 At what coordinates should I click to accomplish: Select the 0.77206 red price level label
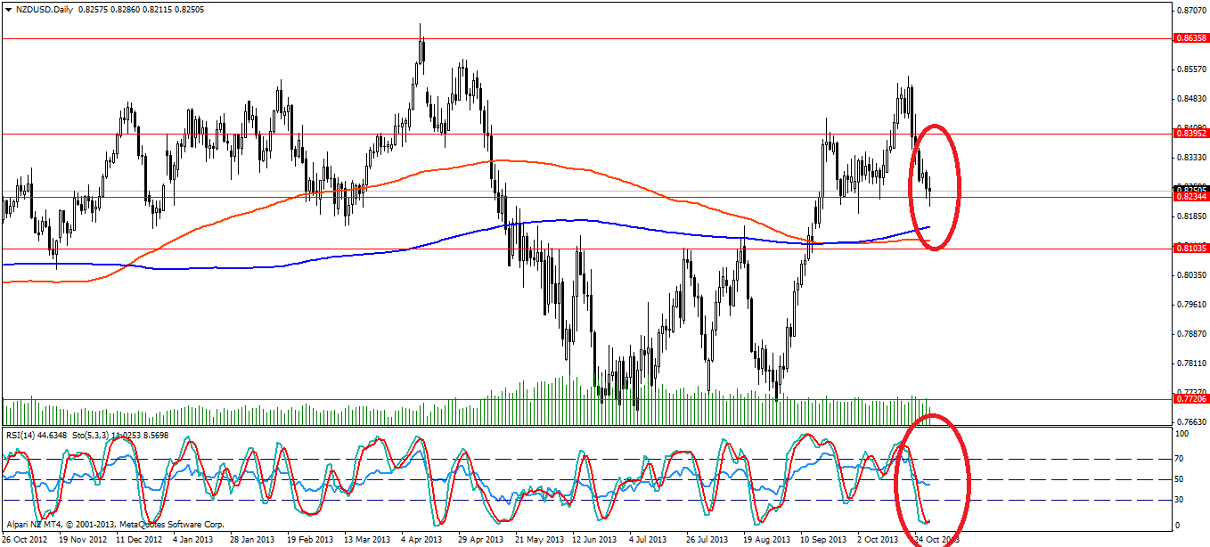[1192, 400]
